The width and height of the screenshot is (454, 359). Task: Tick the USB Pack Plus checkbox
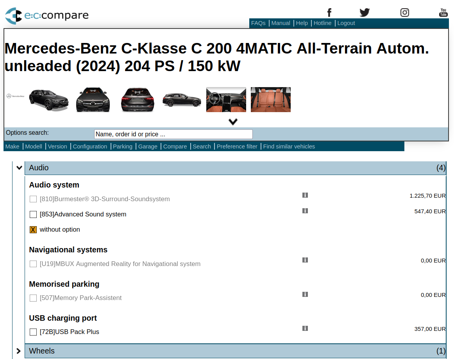[33, 332]
